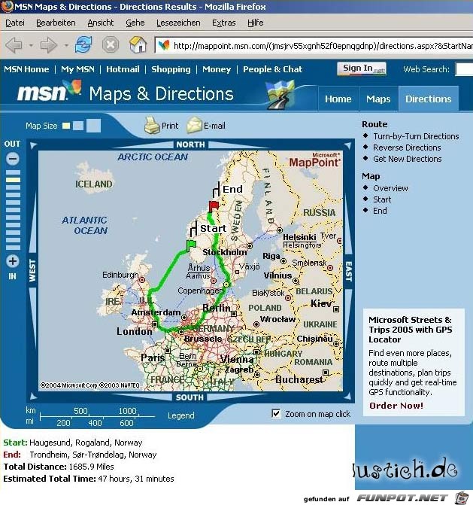Zoom out with the minus icon
Screen dimensions: 473x505
(13, 159)
